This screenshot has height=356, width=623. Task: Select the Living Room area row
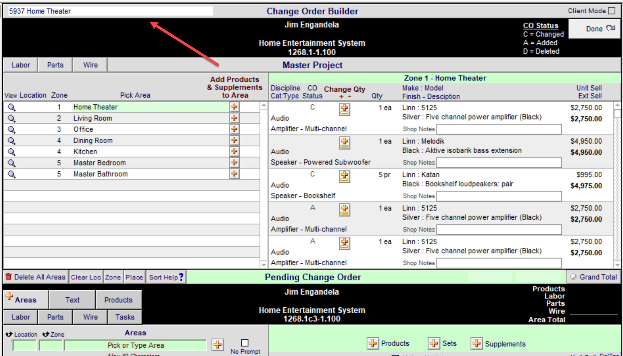pyautogui.click(x=150, y=118)
